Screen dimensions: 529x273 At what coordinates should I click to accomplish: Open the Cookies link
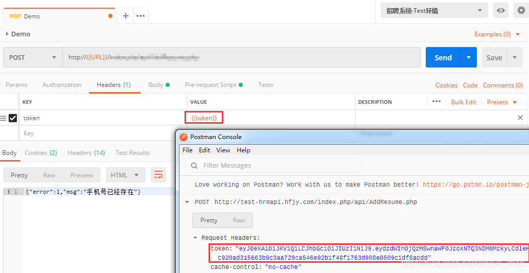[x=446, y=85]
